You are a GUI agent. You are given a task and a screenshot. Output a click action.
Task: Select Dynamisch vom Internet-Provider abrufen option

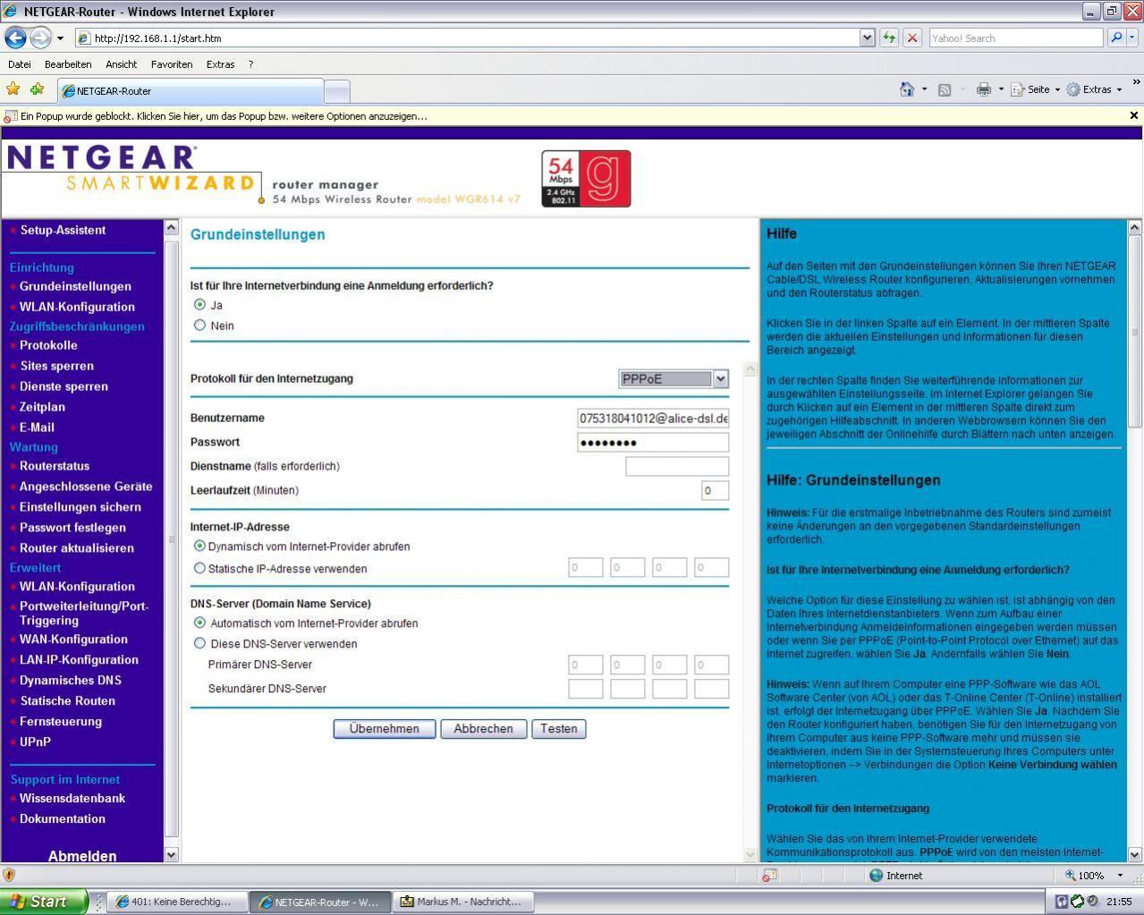pos(199,546)
